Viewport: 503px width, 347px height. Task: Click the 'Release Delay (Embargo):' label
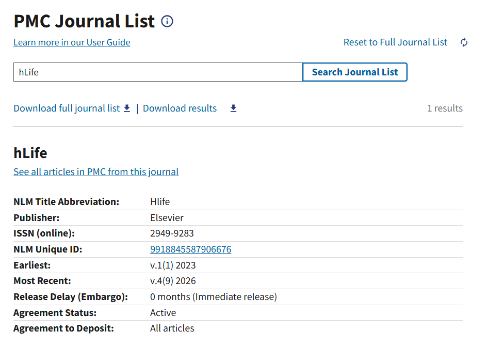(x=71, y=297)
